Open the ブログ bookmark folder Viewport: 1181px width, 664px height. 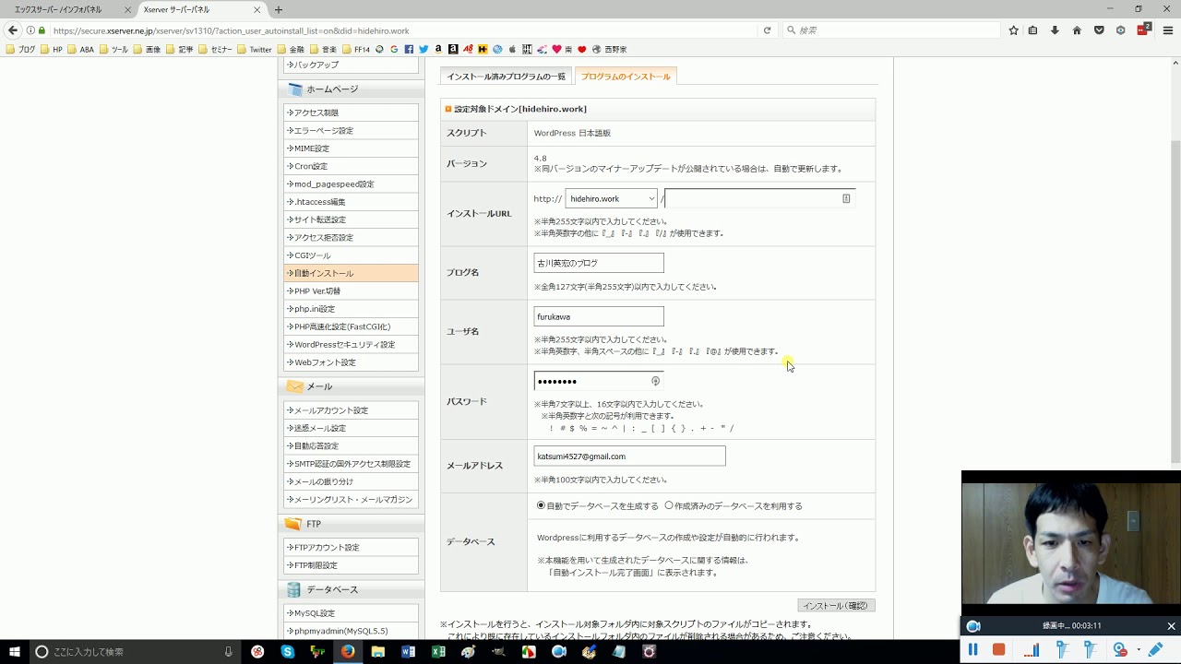20,49
